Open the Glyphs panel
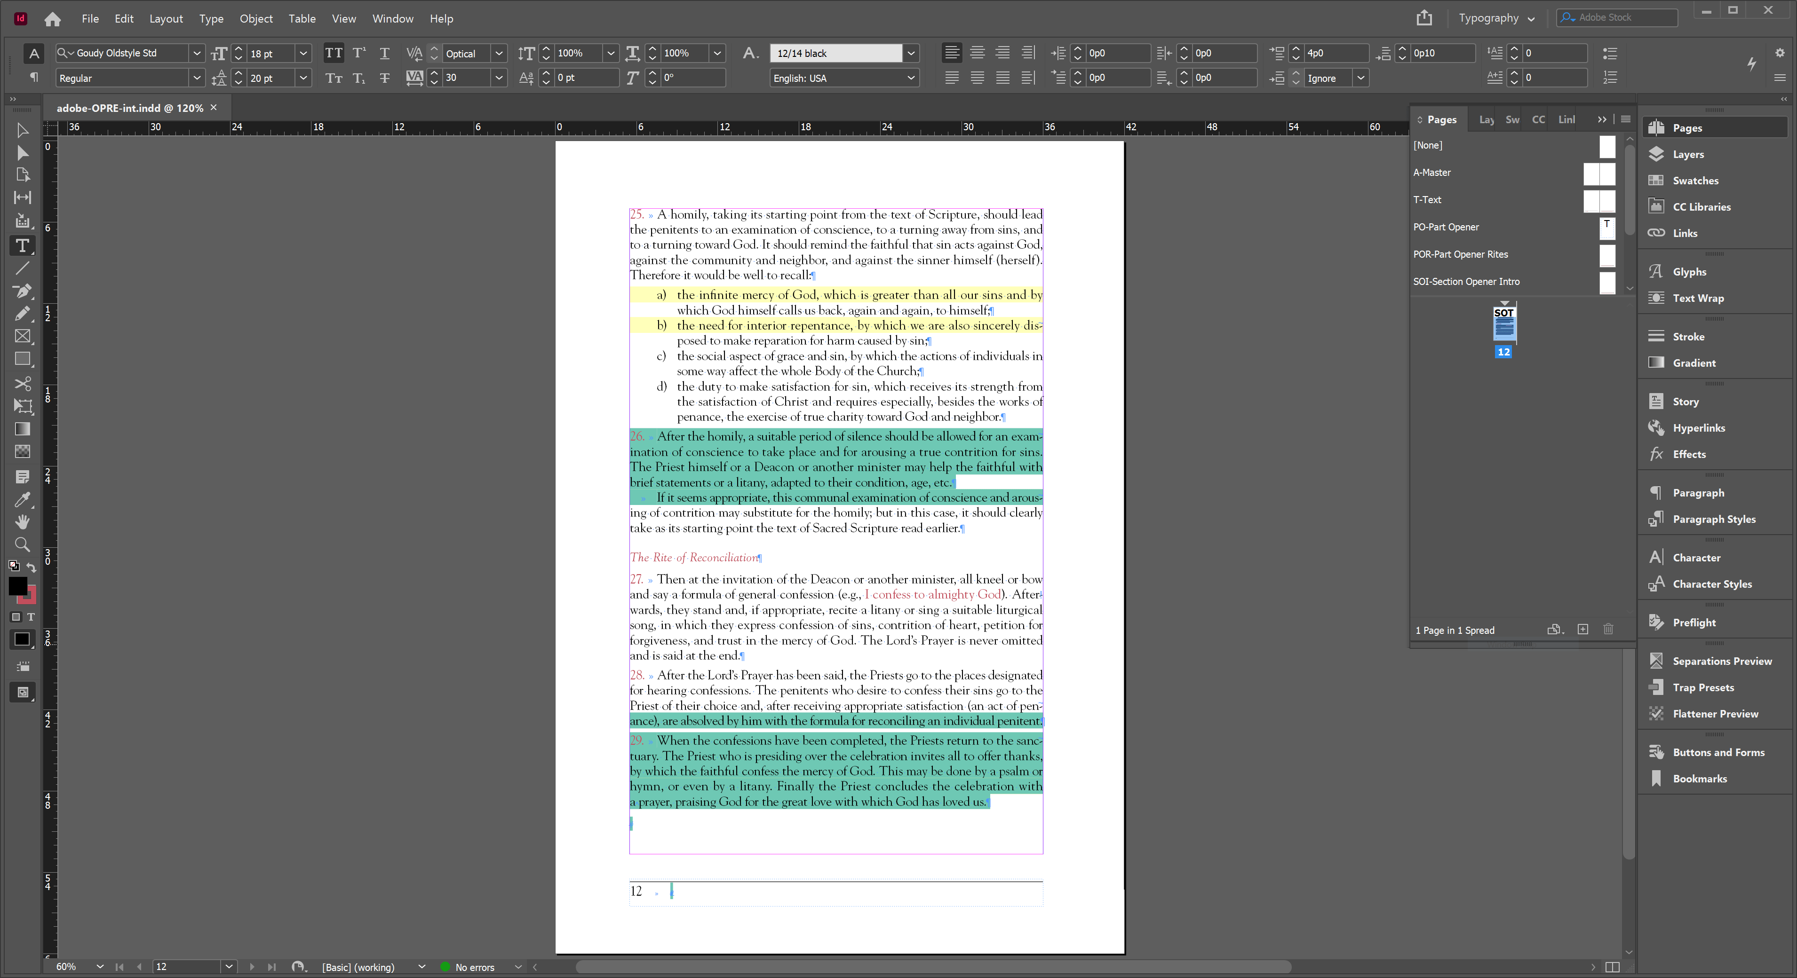 pos(1691,271)
